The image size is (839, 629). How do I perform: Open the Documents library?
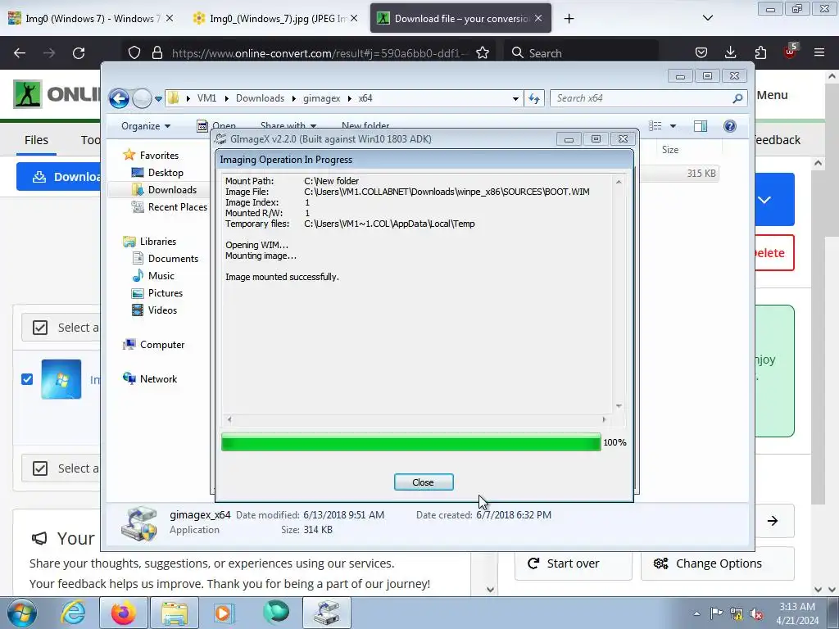point(173,258)
